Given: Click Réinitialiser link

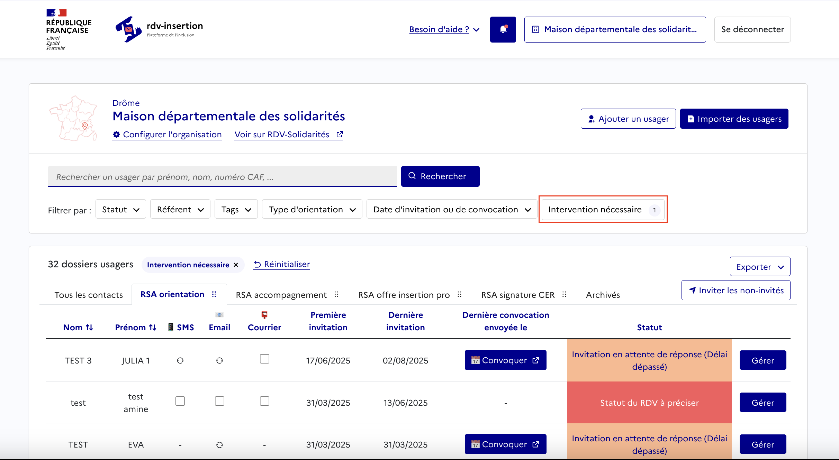Looking at the screenshot, I should tap(282, 264).
